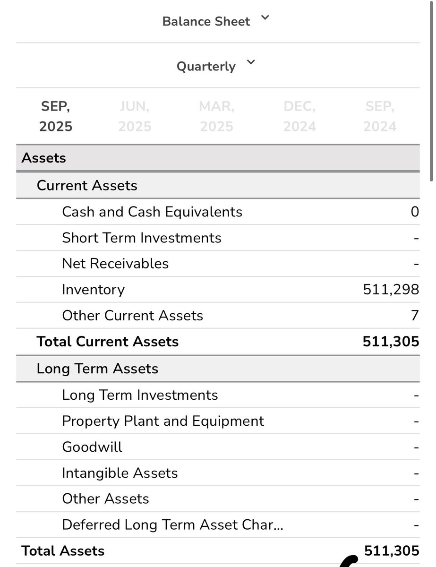
Task: Click the Property Plant and Equipment row label
Action: 163,421
